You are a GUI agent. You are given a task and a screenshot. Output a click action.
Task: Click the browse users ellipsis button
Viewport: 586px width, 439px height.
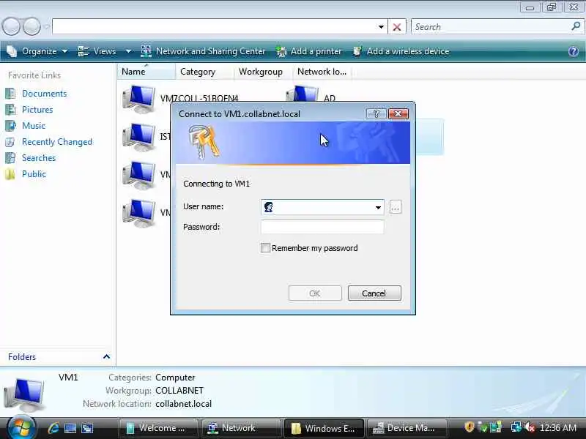pos(396,207)
